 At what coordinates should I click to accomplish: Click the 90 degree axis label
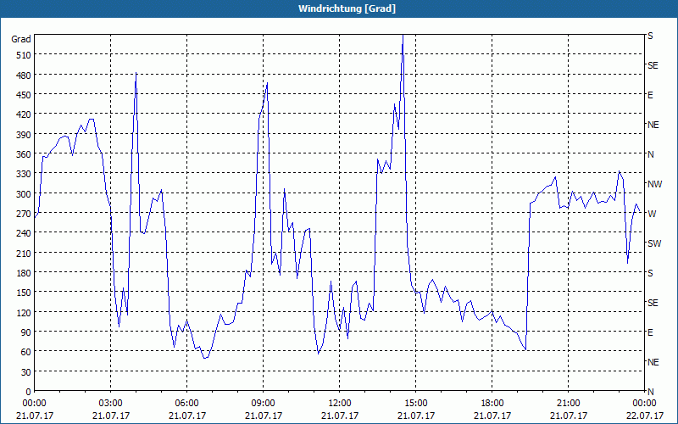click(26, 332)
